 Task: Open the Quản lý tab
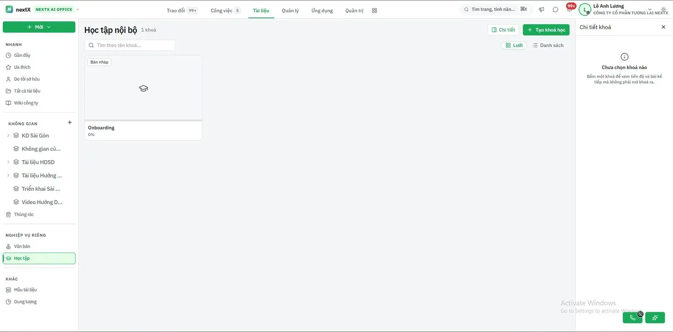tap(290, 10)
